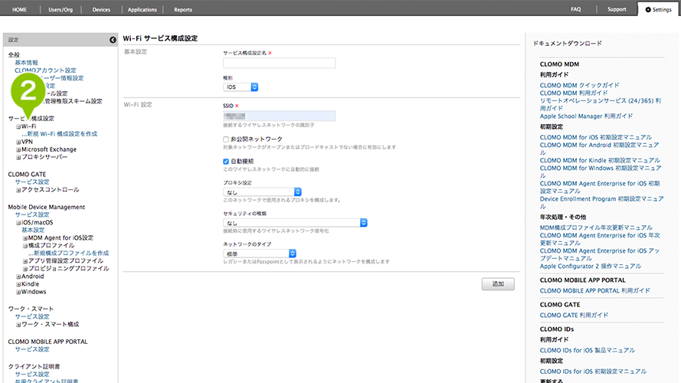This screenshot has height=383, width=681.
Task: Expand プロビジョニングプロファイル node
Action: tap(25, 269)
